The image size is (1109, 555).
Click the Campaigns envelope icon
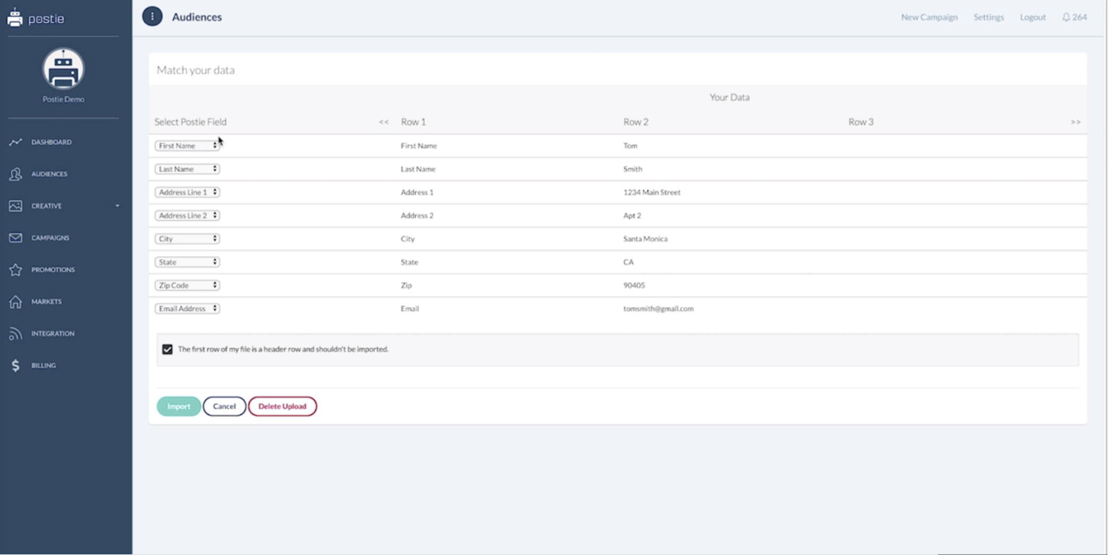(x=15, y=238)
